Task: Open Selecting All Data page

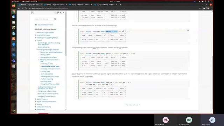Action: point(47,64)
